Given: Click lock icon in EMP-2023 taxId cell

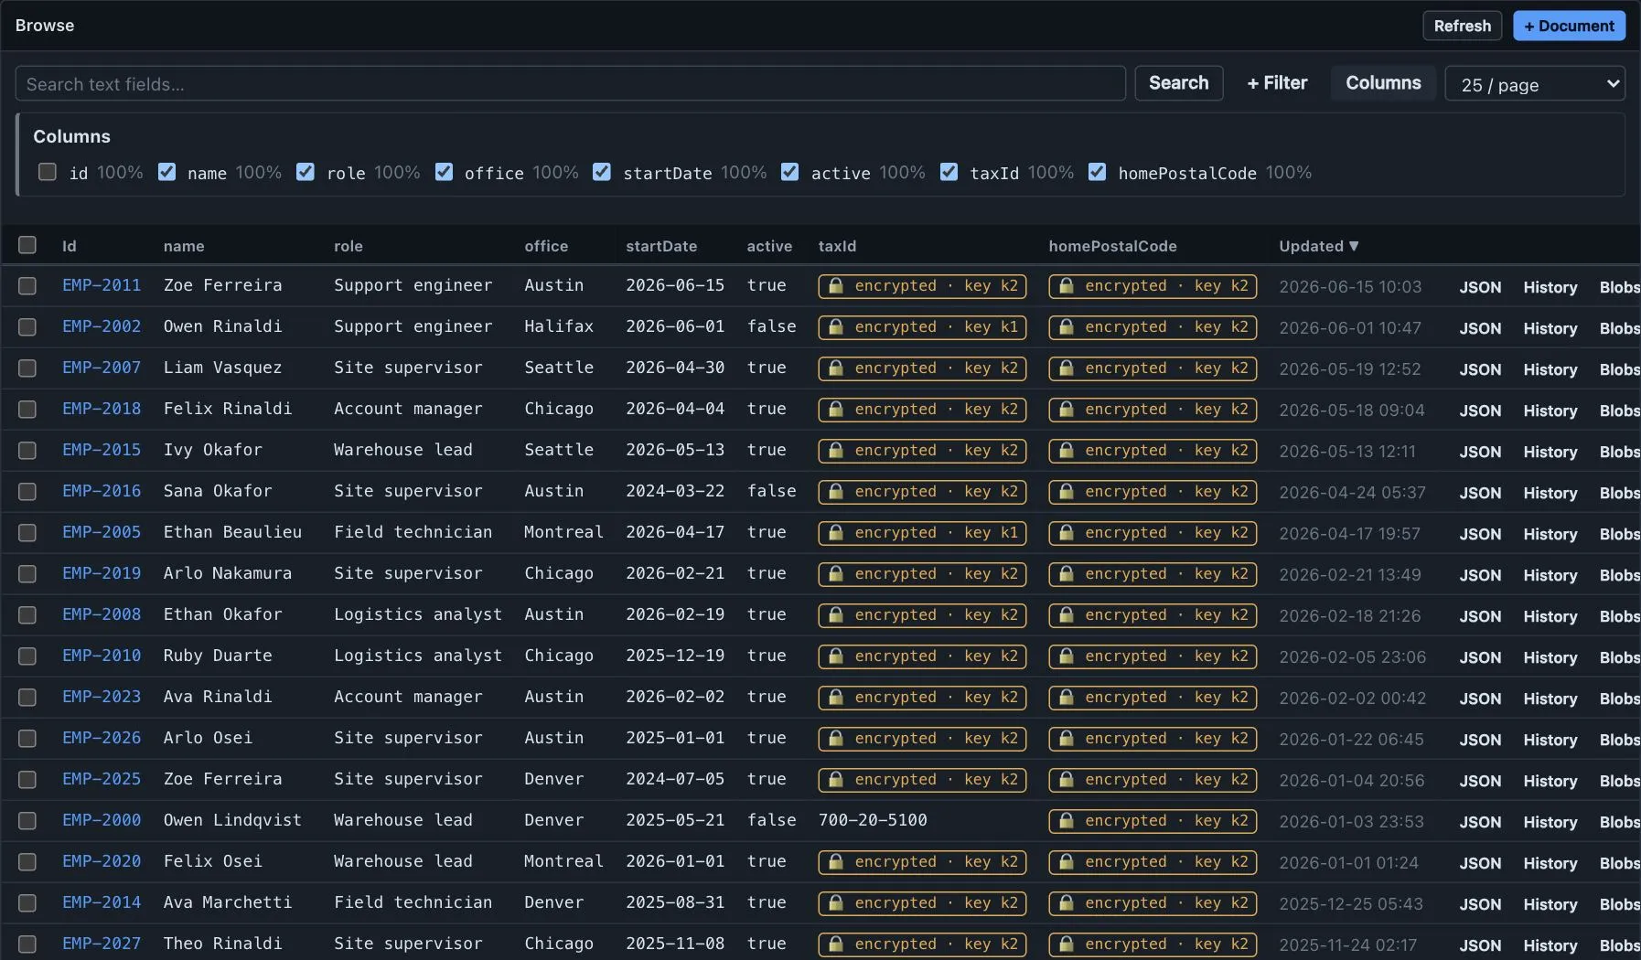Looking at the screenshot, I should (835, 697).
